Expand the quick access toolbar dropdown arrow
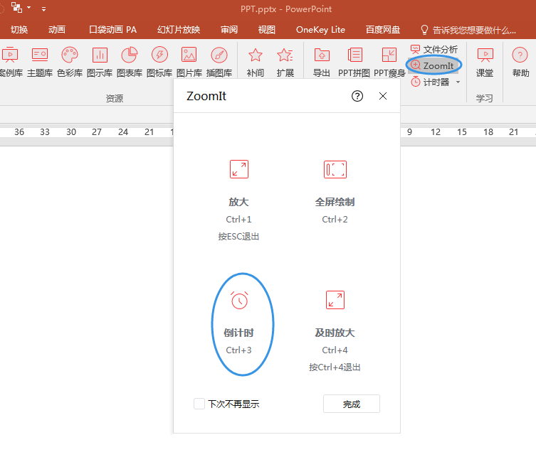536x457 pixels. click(x=28, y=8)
